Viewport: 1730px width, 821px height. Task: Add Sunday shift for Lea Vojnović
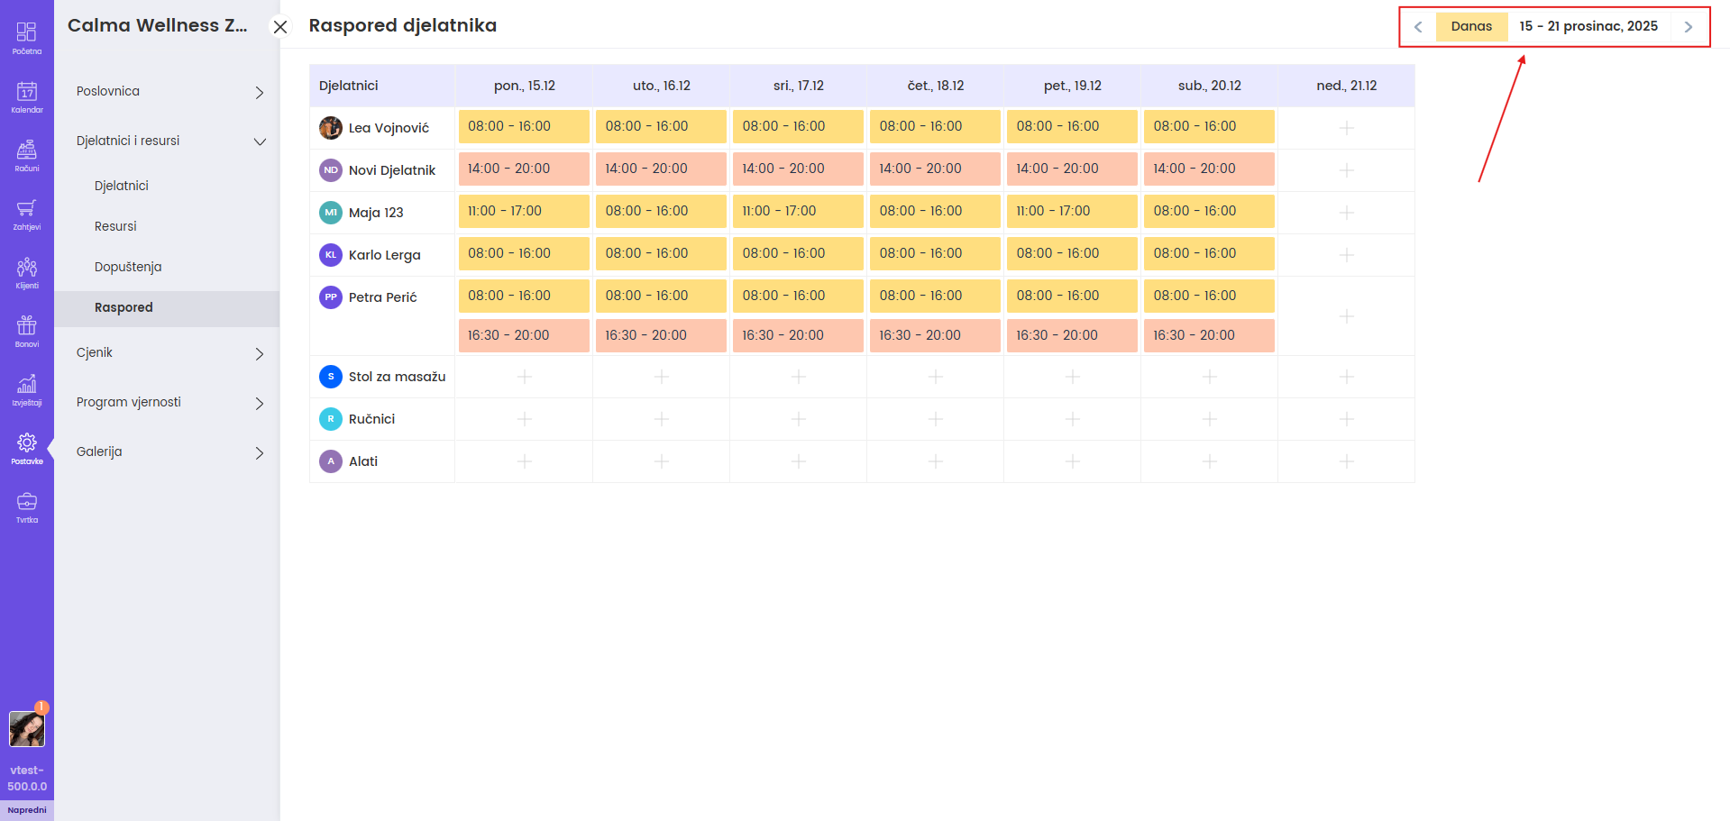(x=1346, y=128)
